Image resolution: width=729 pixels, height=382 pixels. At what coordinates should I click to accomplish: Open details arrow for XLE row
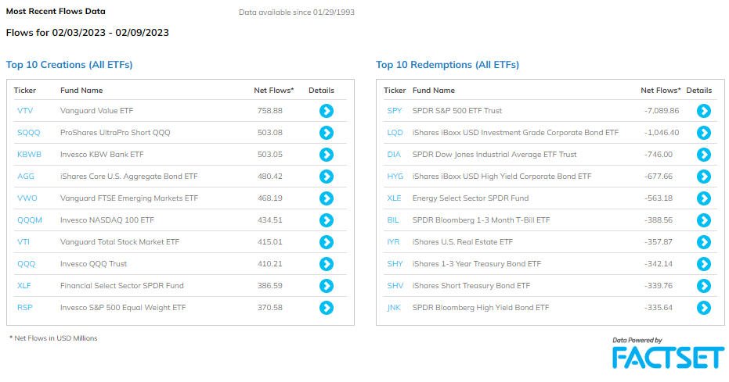704,198
